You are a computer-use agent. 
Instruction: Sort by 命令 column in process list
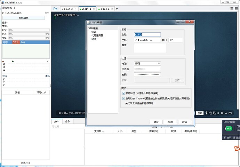pos(35,42)
